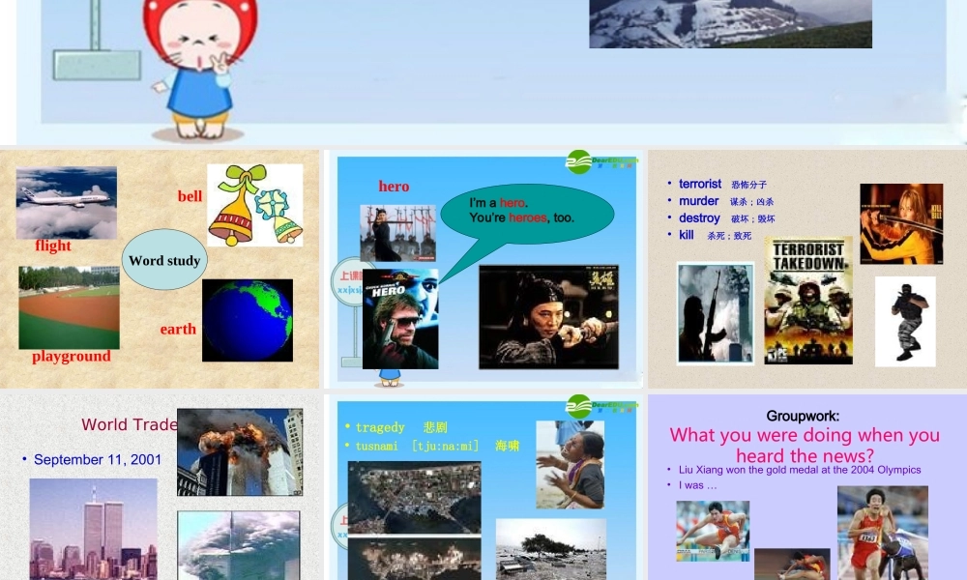Open the Word study slide thumbnail
Viewport: 967px width, 580px height.
160,269
